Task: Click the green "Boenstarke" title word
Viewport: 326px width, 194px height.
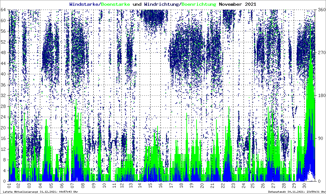Action: point(116,4)
